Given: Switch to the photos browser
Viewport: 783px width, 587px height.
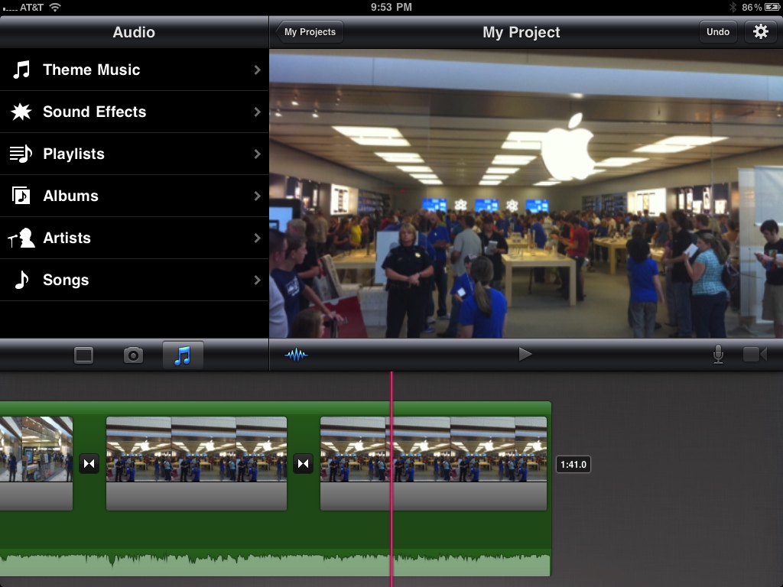Looking at the screenshot, I should (134, 355).
